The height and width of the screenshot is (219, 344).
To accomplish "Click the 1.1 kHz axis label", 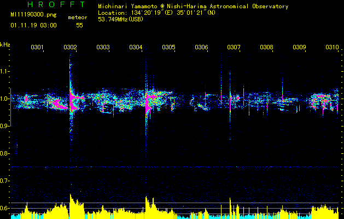I will [5, 71].
